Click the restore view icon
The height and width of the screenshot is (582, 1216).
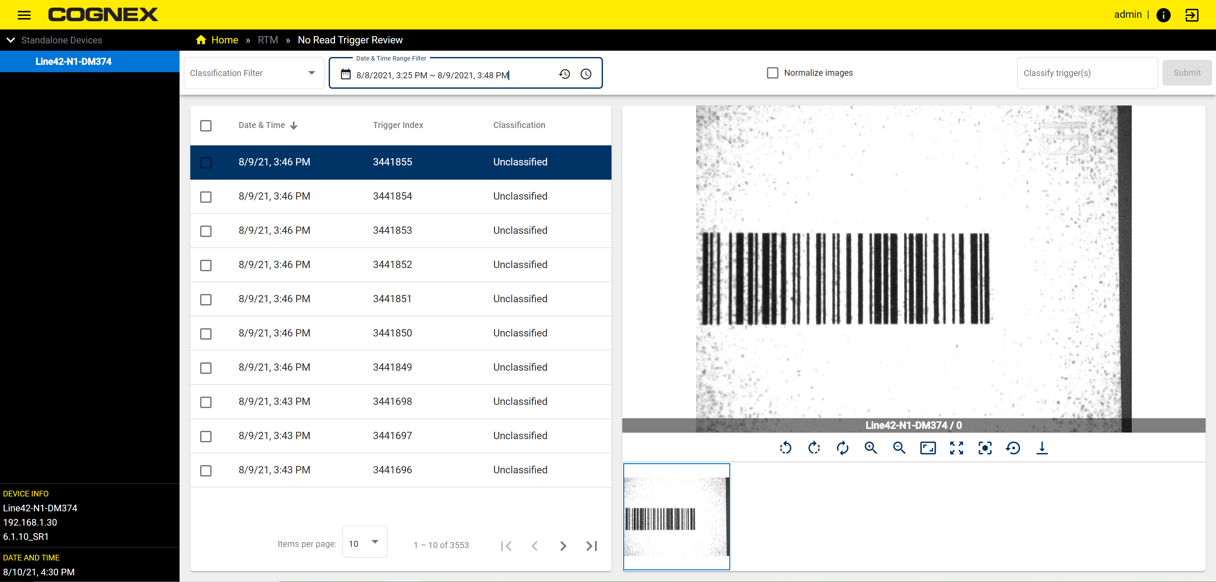pyautogui.click(x=1013, y=447)
